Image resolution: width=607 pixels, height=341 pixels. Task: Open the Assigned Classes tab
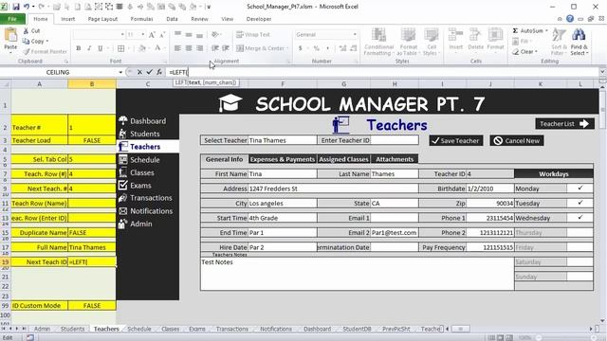(343, 159)
